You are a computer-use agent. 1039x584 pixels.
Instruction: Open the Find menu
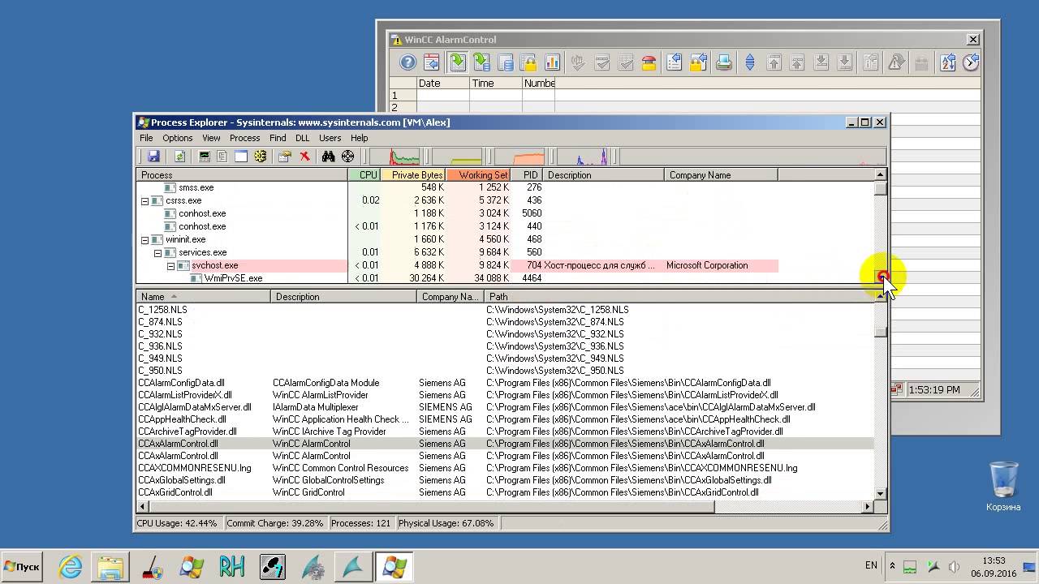(278, 138)
